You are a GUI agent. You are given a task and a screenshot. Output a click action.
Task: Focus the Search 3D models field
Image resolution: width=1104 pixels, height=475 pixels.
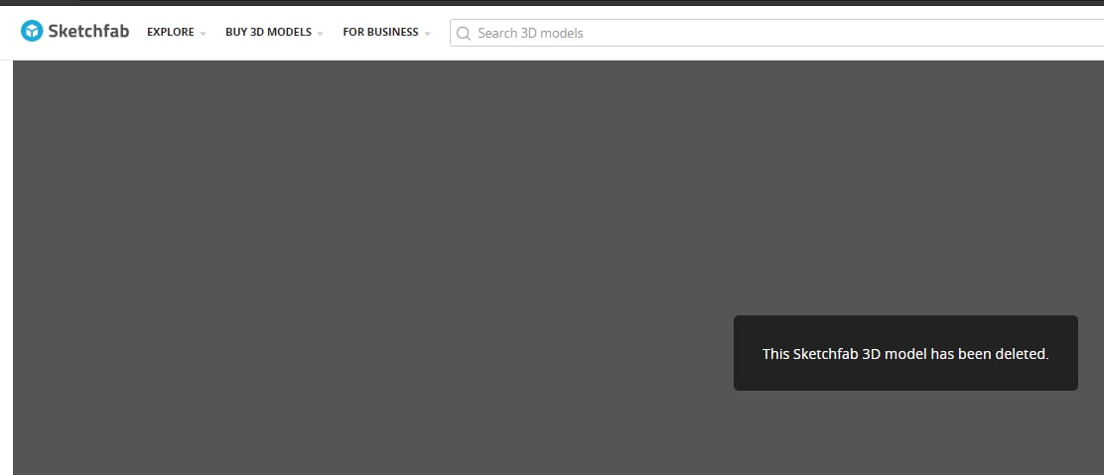776,33
